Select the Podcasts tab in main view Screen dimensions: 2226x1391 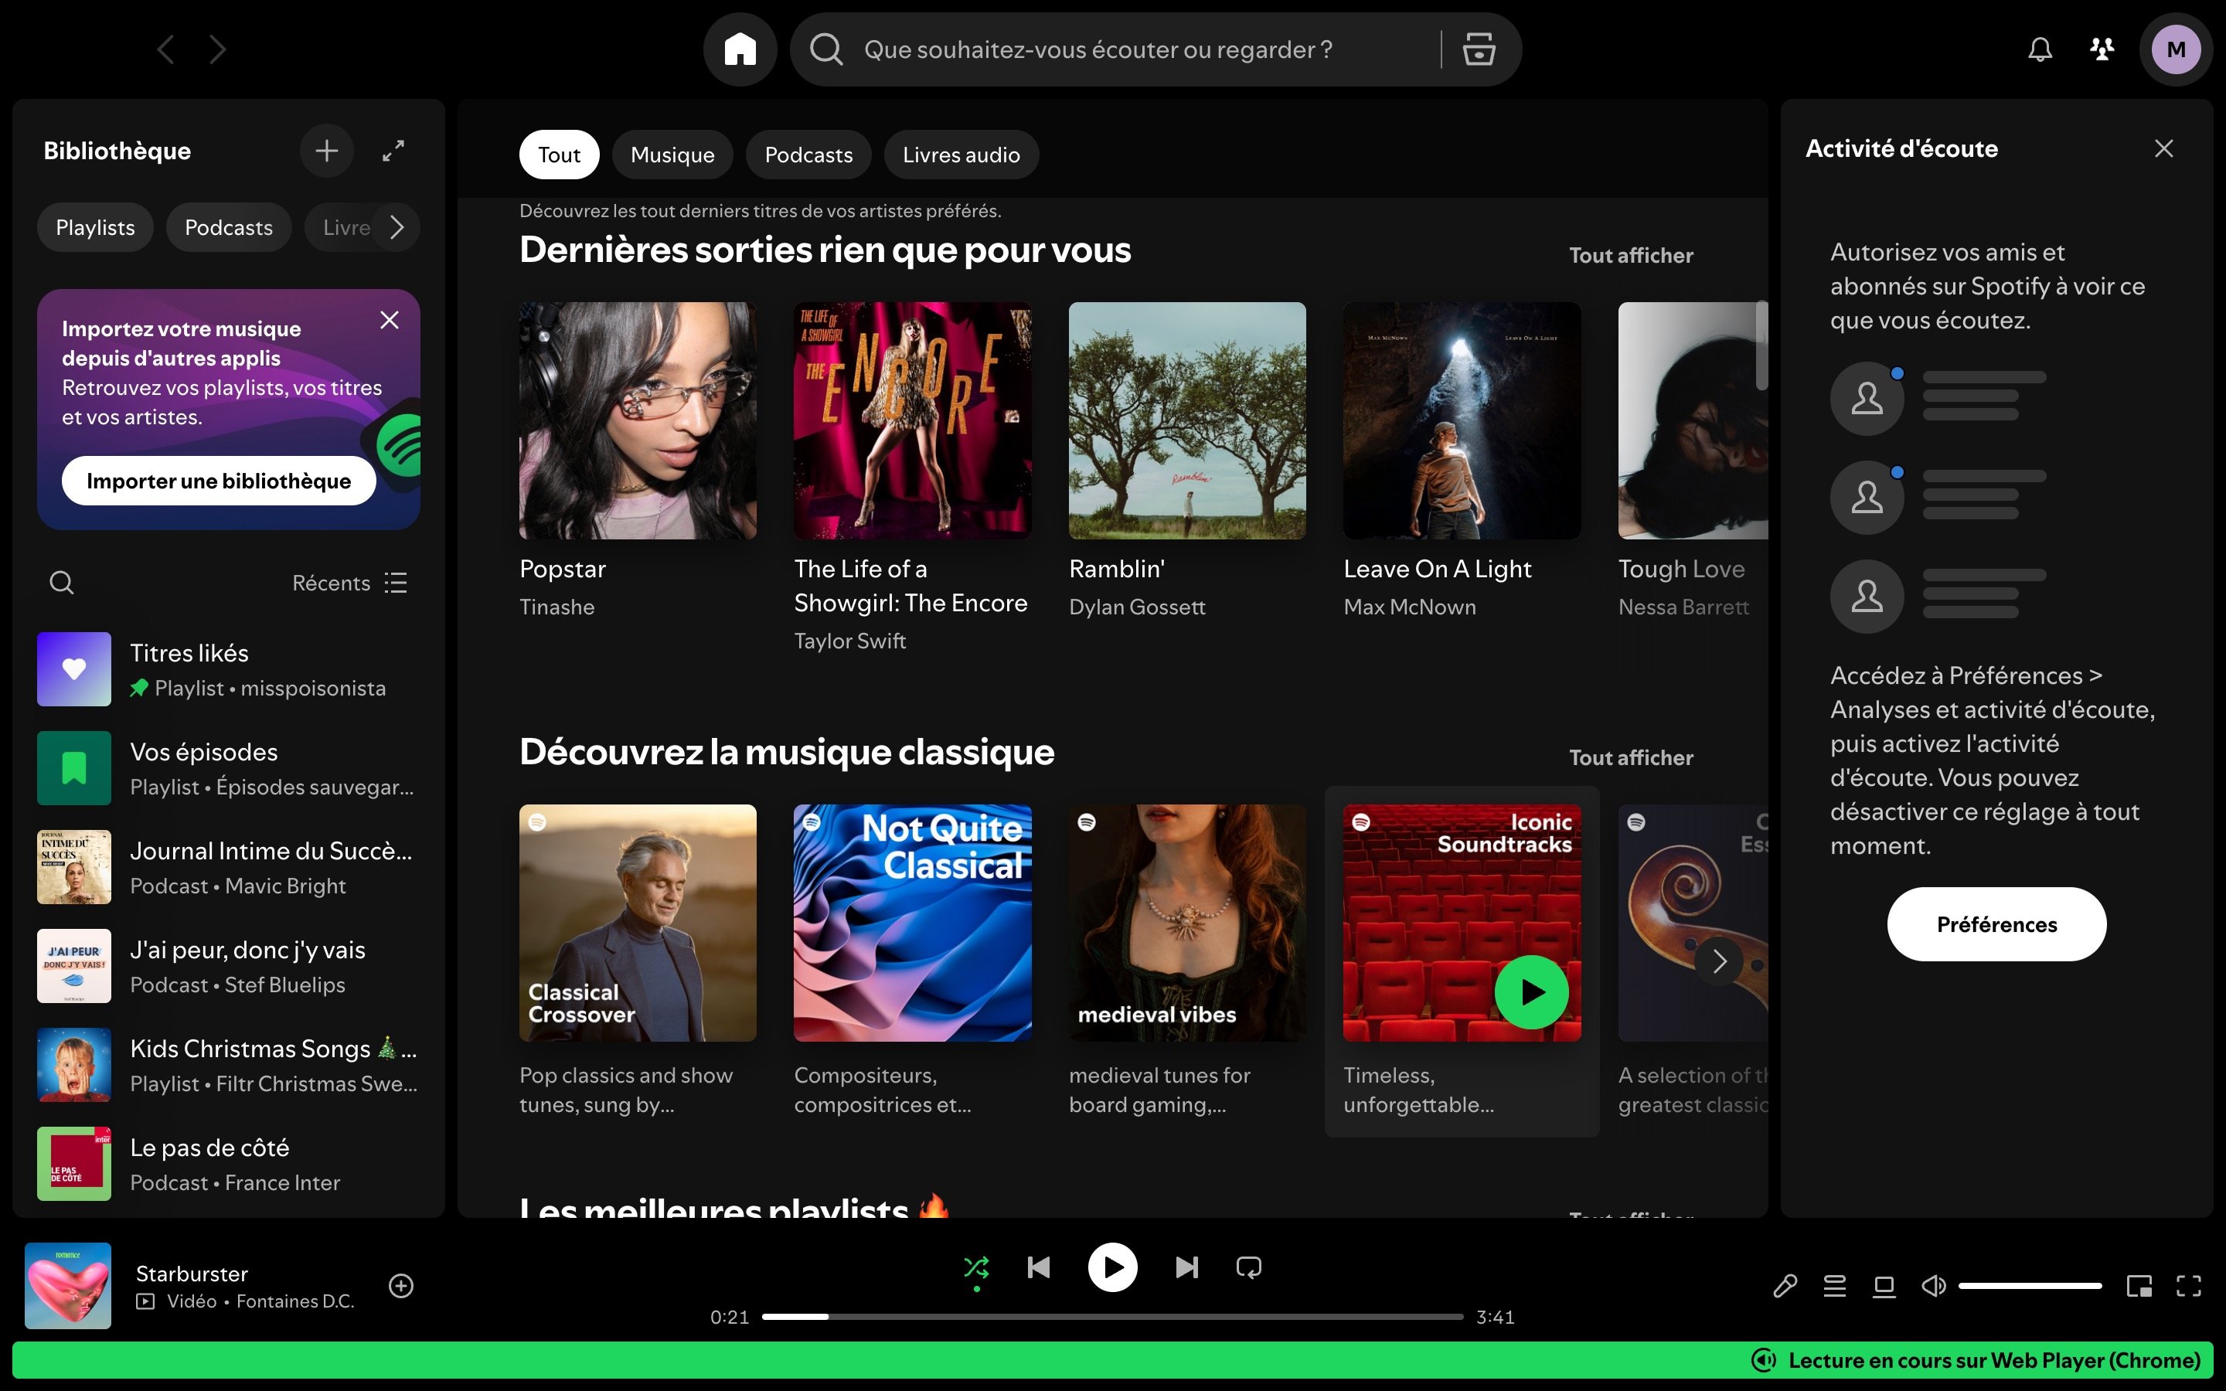(x=808, y=155)
